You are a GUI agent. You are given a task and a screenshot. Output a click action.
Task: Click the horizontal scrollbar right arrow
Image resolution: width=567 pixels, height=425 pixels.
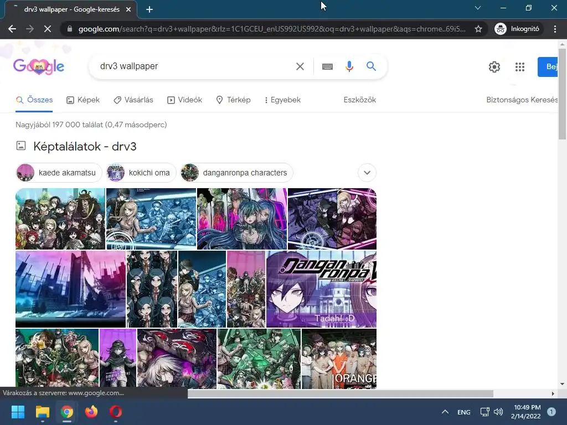(553, 393)
